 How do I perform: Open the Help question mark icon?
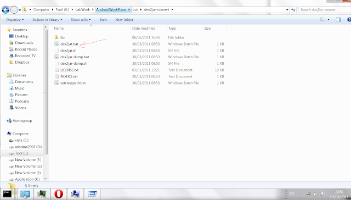click(349, 20)
